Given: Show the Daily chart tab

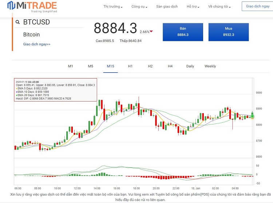Looking at the screenshot, I should click(x=190, y=66).
